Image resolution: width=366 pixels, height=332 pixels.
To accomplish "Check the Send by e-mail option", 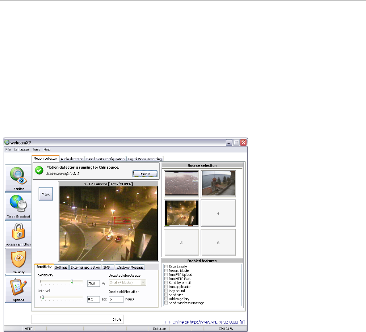I will coord(166,282).
